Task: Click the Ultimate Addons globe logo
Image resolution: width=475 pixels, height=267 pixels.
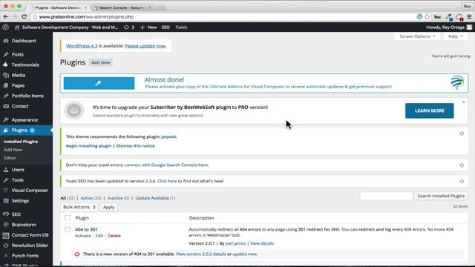Action: [457, 82]
